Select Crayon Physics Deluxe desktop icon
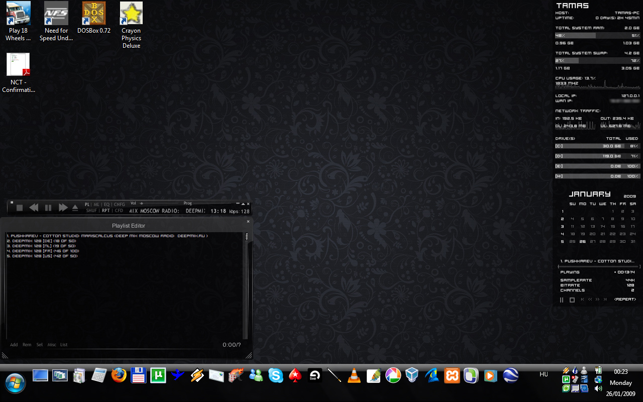Screen dimensions: 643x402 tap(131, 25)
